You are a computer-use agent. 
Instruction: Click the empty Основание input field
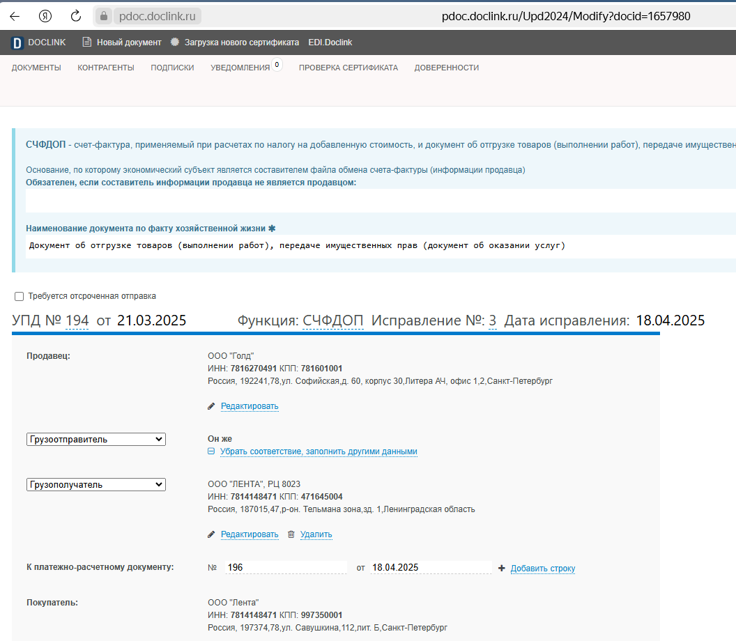(381, 201)
